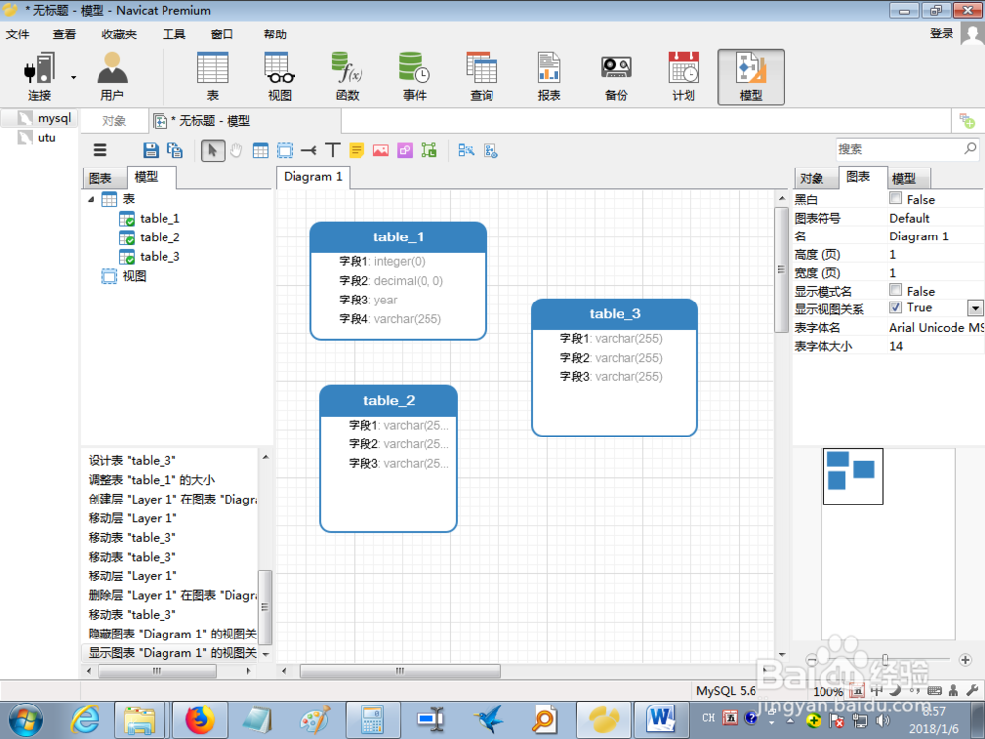This screenshot has width=985, height=739.
Task: Open Internet Explorer from the taskbar
Action: [x=84, y=719]
